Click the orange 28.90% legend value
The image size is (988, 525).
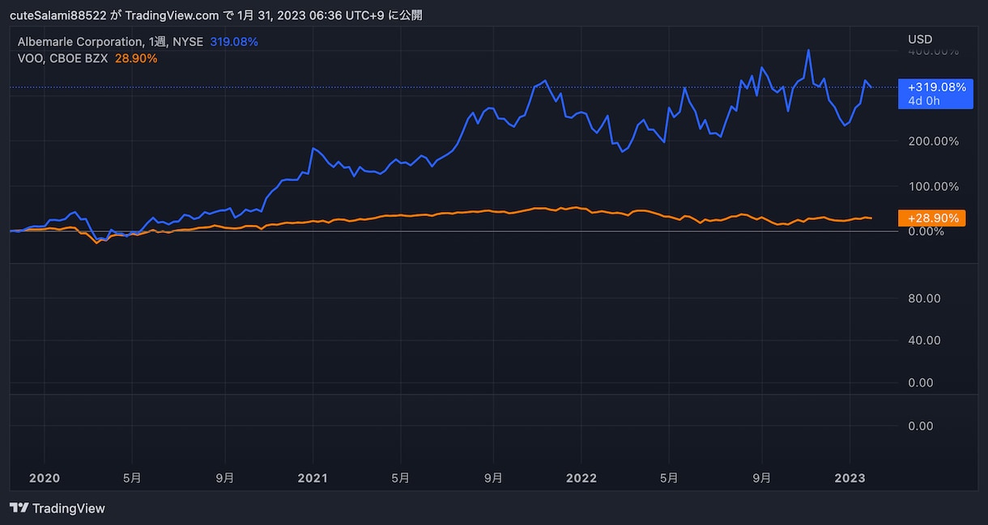(136, 58)
